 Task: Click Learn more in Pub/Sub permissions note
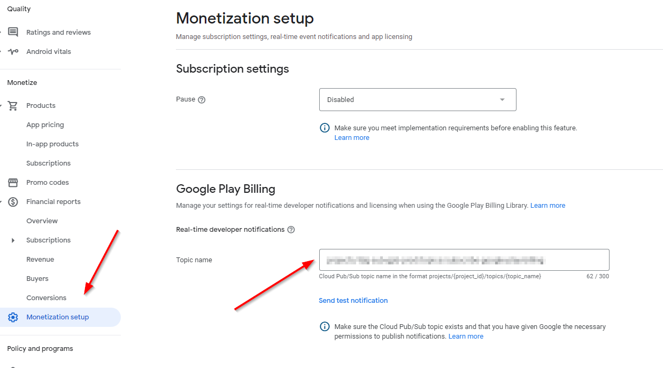coord(466,336)
